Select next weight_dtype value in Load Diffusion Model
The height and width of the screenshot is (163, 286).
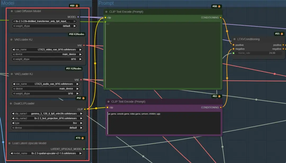point(75,26)
